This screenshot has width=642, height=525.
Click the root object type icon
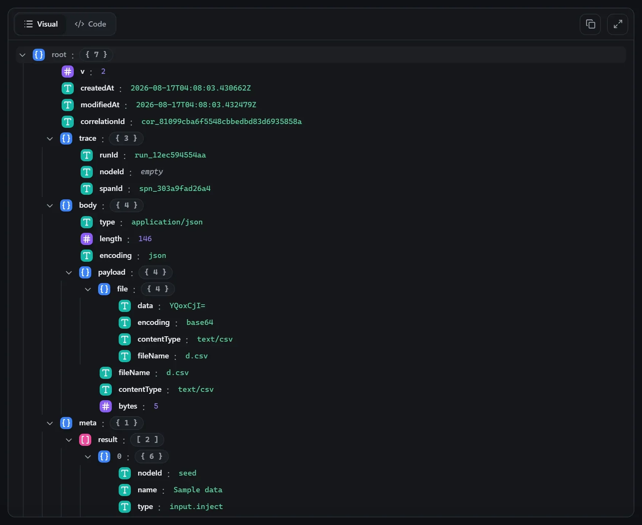pyautogui.click(x=39, y=55)
